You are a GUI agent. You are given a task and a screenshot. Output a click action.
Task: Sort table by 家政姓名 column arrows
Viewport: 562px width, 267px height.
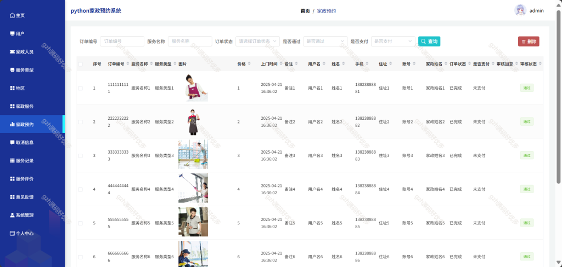click(446, 64)
